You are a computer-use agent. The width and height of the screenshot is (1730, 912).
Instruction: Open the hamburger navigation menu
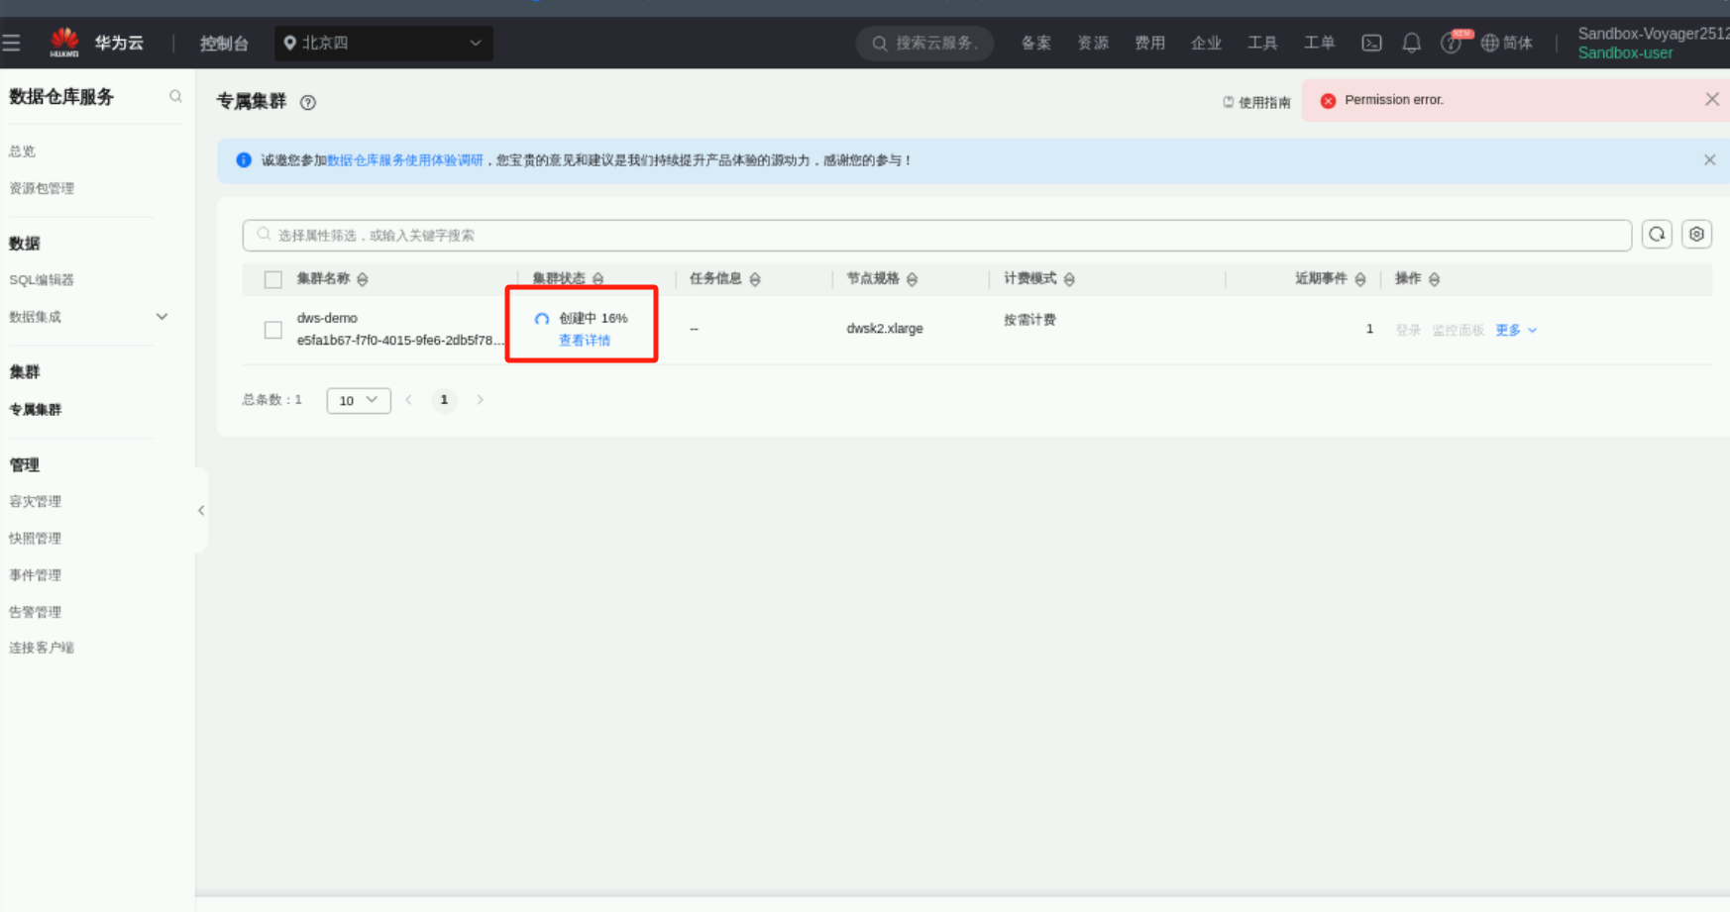point(12,43)
